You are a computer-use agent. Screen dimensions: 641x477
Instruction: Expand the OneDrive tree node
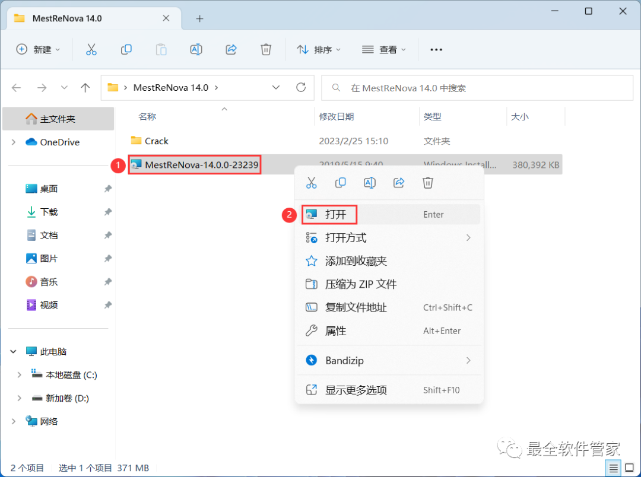(14, 142)
